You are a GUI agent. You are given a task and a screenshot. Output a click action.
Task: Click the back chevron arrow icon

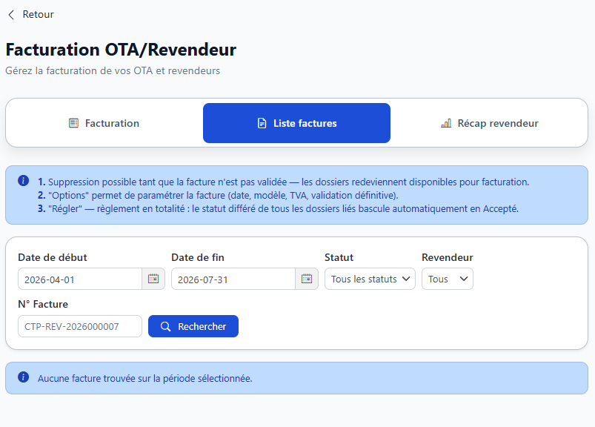[11, 15]
